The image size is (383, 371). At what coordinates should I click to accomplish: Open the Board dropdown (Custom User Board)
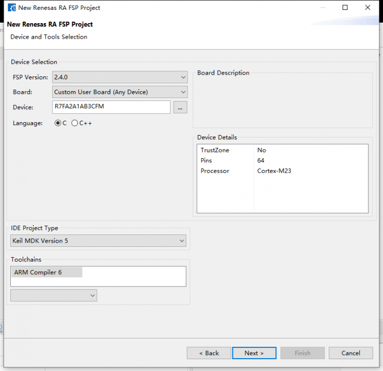pos(120,92)
